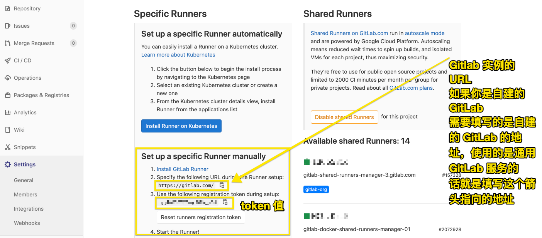
Task: Click runner ID #157328
Action: coord(452,175)
